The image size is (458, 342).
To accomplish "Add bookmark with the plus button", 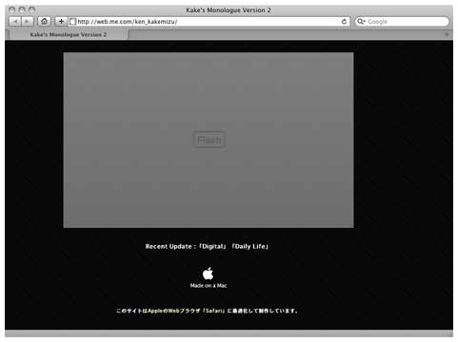I will [61, 22].
